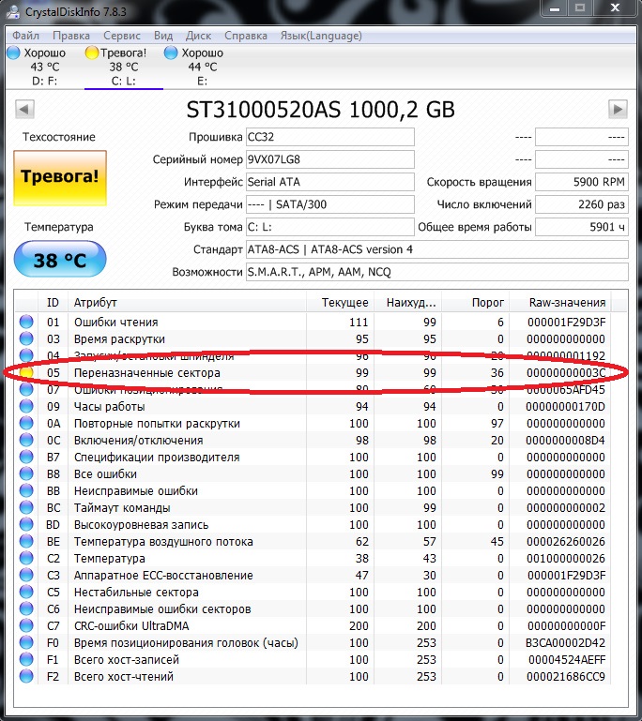Click blue orb of Температура воздушного потока row
Screen dimensions: 642x721
(26, 542)
